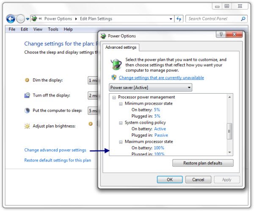
Task: Open the recent pages dropdown arrow
Action: (x=28, y=19)
